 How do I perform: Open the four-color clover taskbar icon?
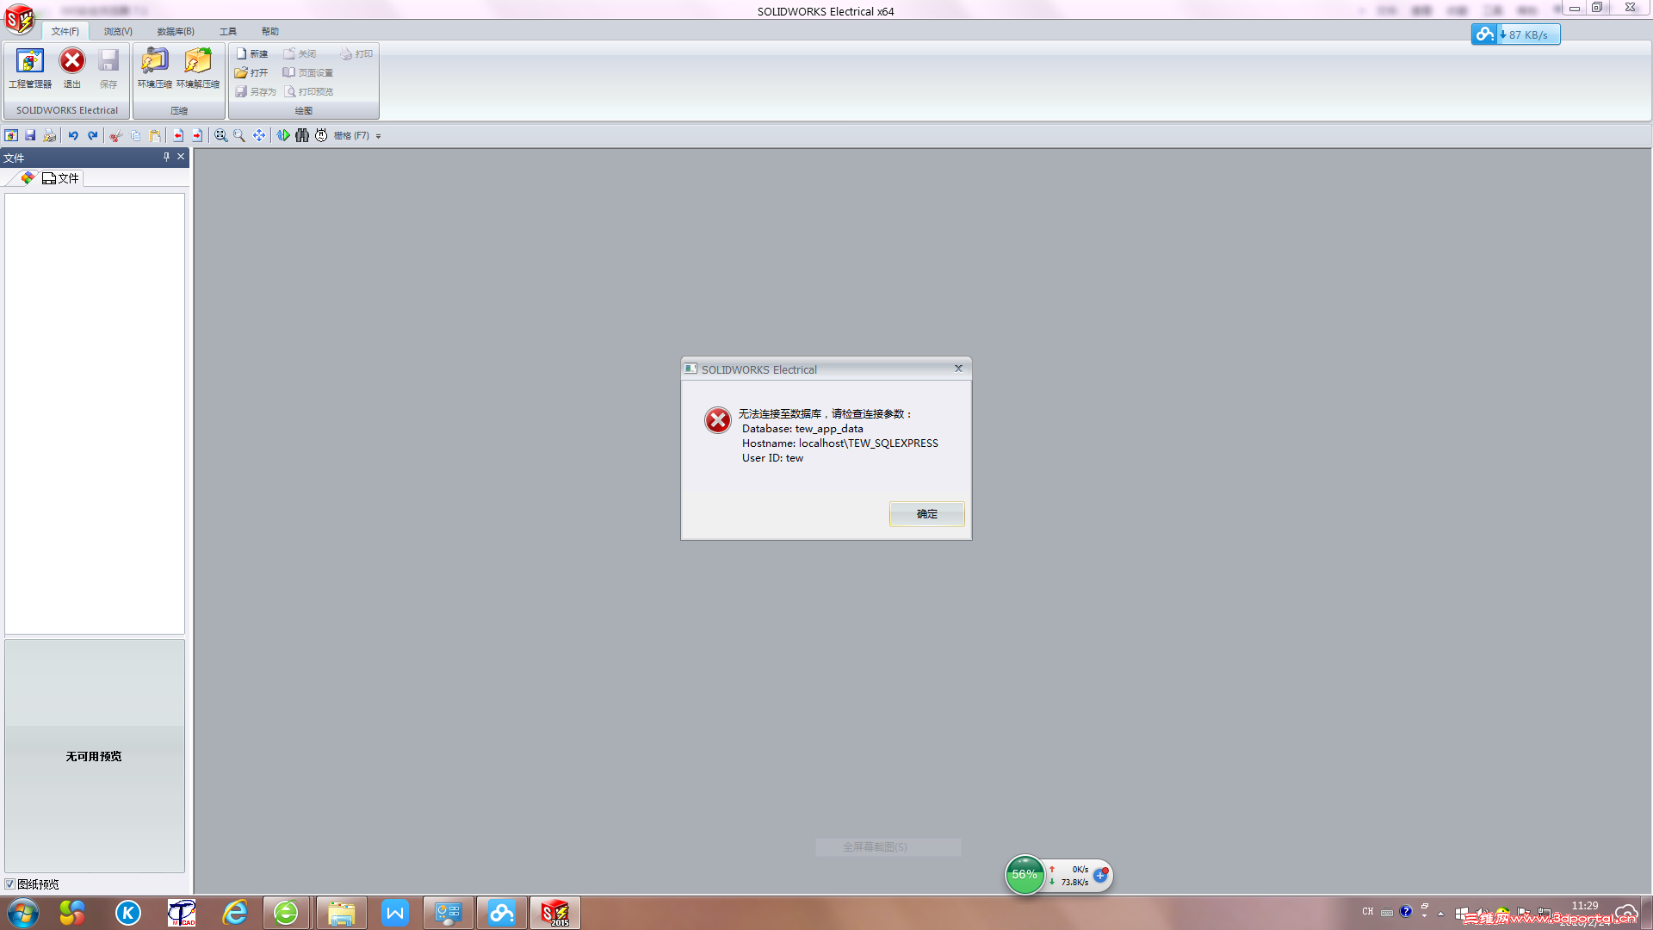click(x=72, y=913)
